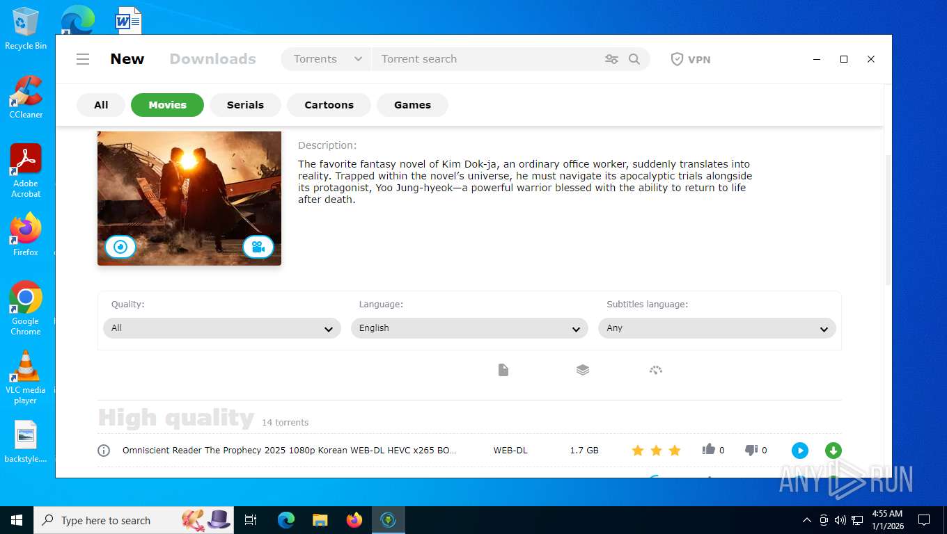The width and height of the screenshot is (947, 534).
Task: Click the Windows taskbar search box
Action: [x=133, y=520]
